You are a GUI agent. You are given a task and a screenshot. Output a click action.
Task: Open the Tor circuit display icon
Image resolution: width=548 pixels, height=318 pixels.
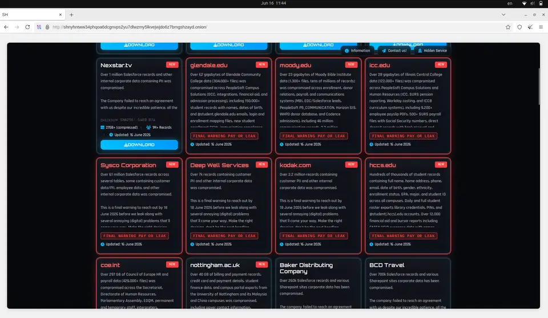pyautogui.click(x=39, y=27)
